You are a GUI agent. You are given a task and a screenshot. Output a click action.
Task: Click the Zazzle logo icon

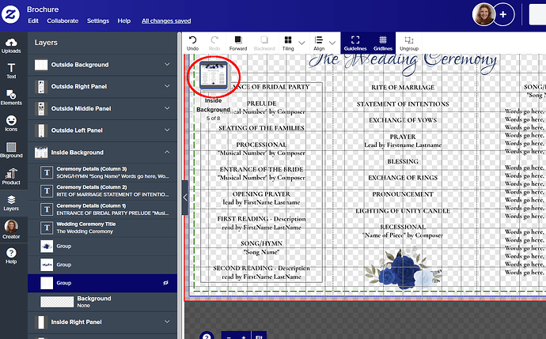pos(10,14)
